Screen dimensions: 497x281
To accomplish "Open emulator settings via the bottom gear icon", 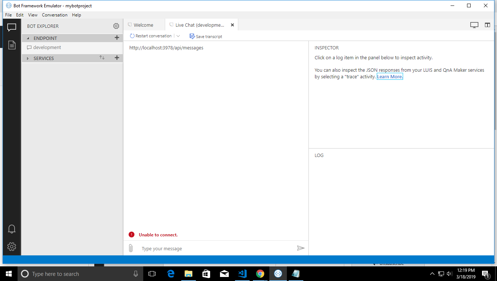I will tap(11, 246).
